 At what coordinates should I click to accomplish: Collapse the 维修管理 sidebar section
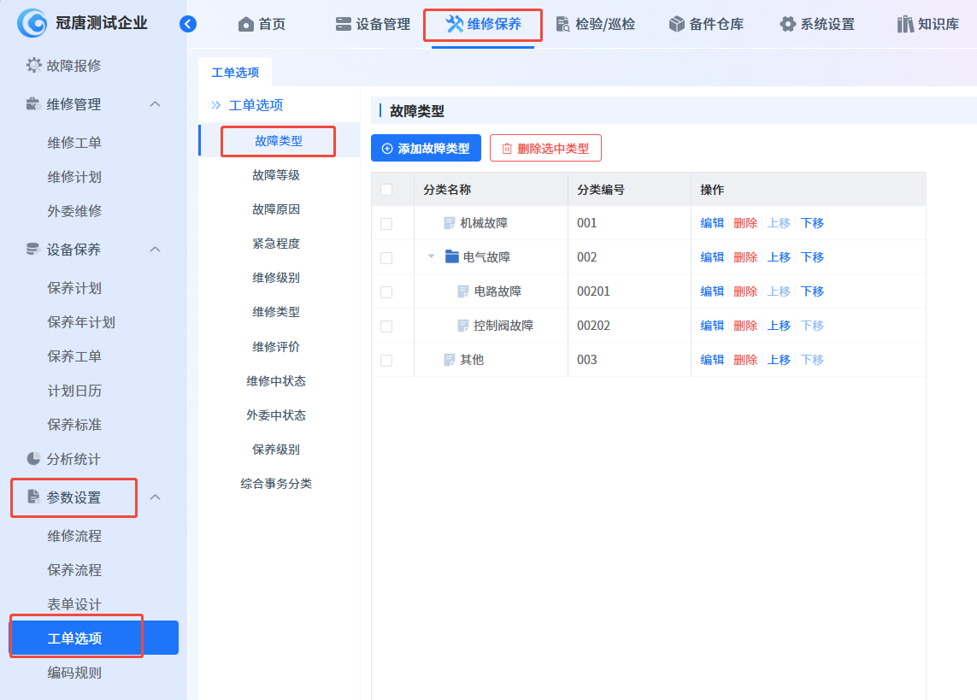[x=155, y=104]
